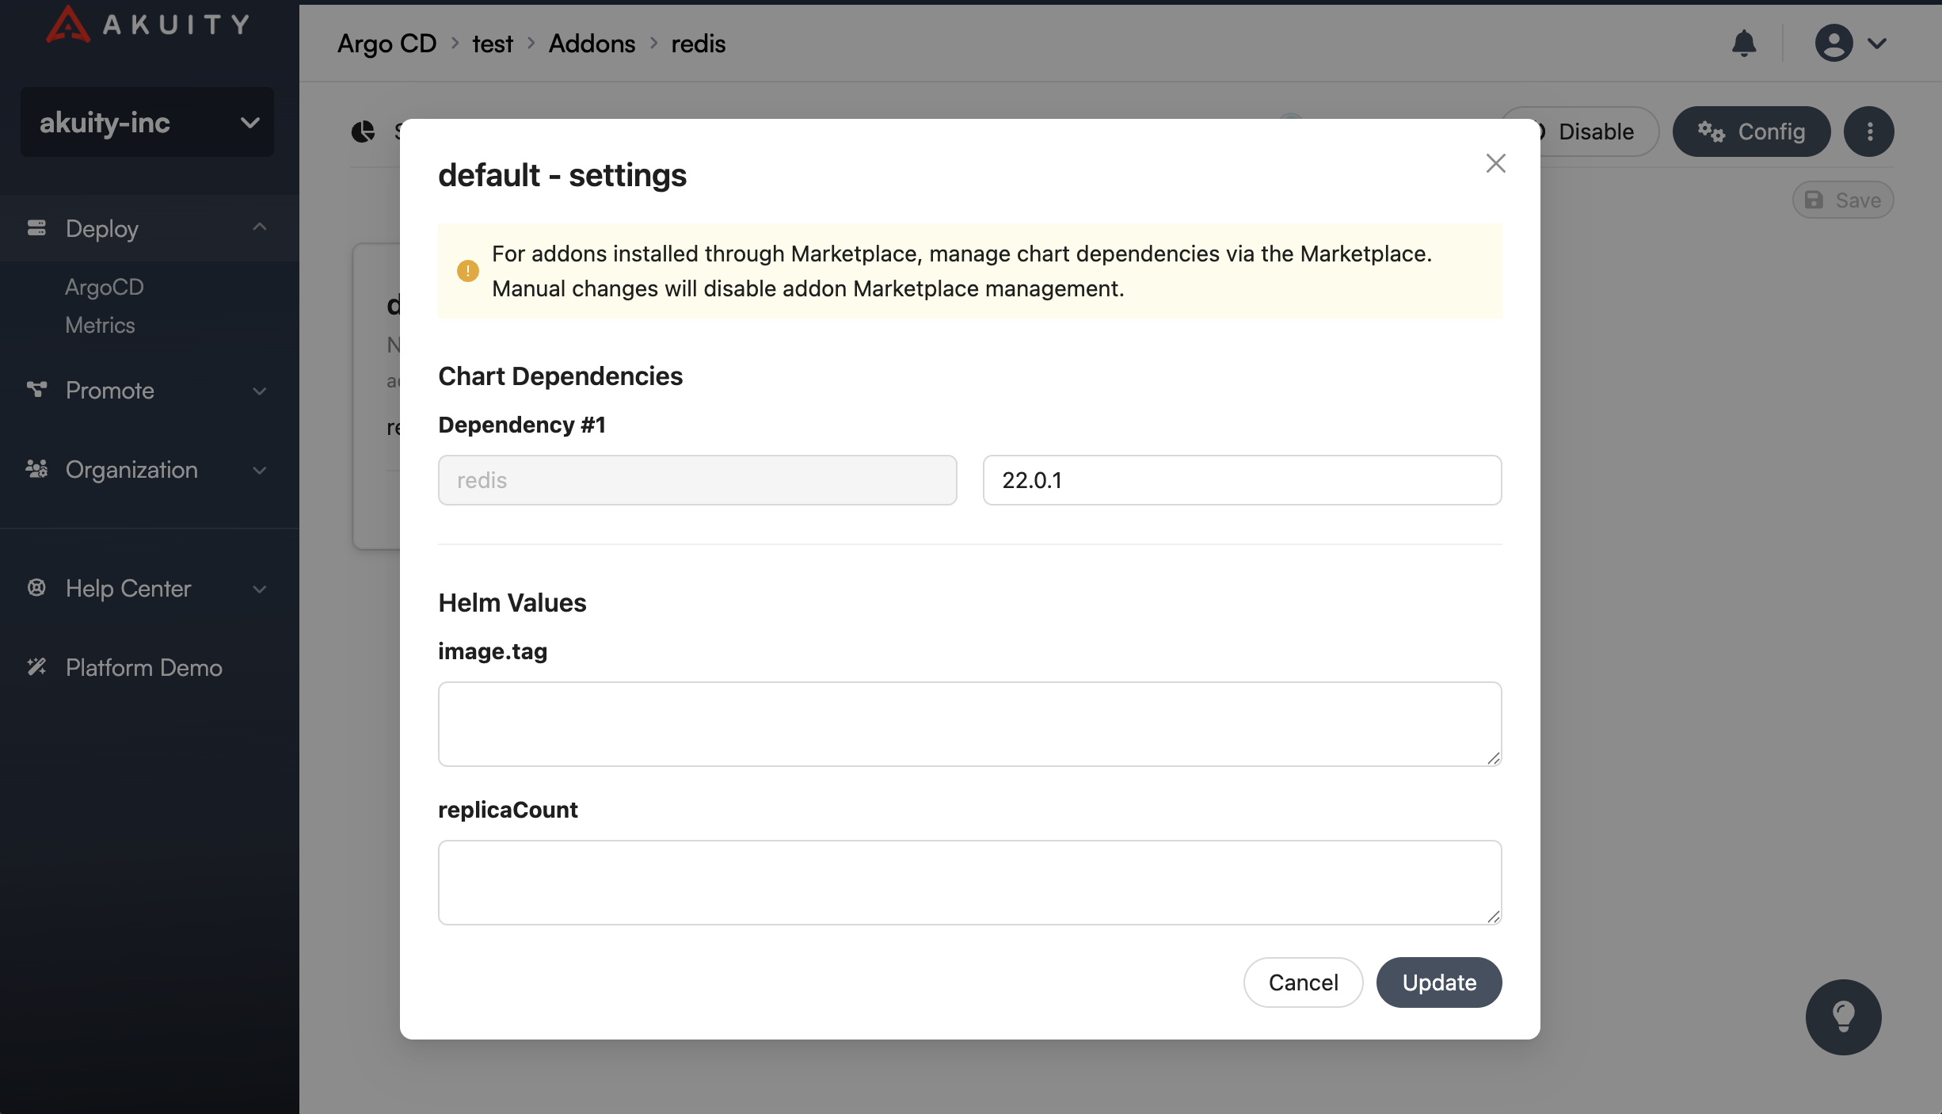Close the default settings dialog
The width and height of the screenshot is (1942, 1114).
pyautogui.click(x=1495, y=163)
